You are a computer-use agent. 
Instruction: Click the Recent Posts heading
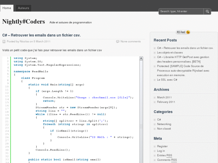[165, 40]
